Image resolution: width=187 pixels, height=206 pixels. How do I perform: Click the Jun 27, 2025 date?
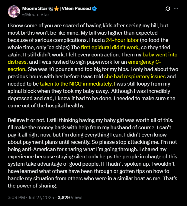[x=41, y=198]
